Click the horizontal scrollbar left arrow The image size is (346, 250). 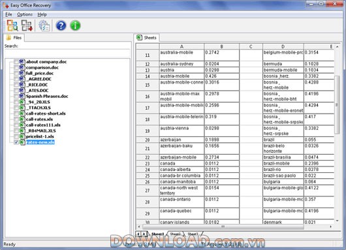click(x=139, y=227)
